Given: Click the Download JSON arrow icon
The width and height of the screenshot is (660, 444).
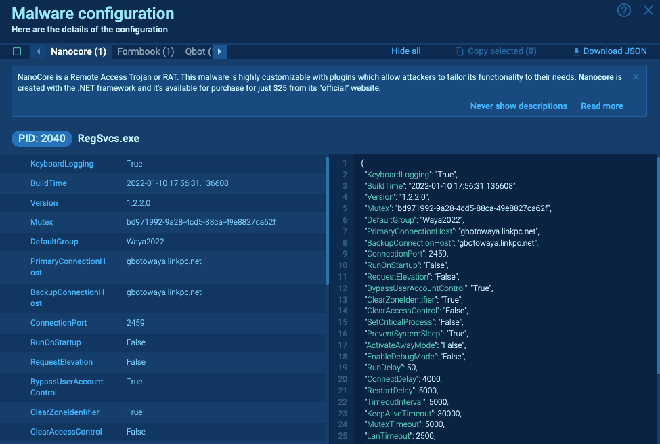Looking at the screenshot, I should coord(577,51).
